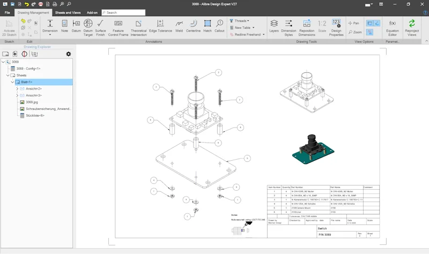Viewport: 429px width, 254px height.
Task: Click the rendered green camera board image
Action: pyautogui.click(x=313, y=150)
